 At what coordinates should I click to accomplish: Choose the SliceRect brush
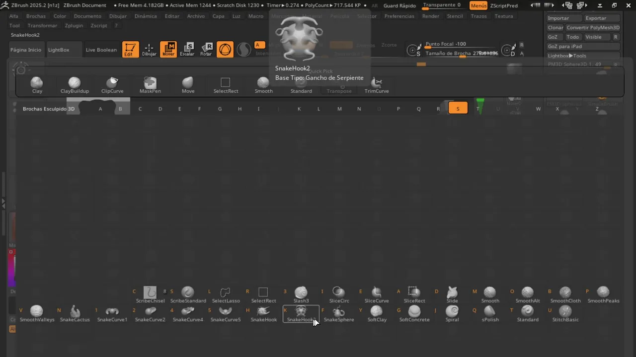click(x=414, y=295)
